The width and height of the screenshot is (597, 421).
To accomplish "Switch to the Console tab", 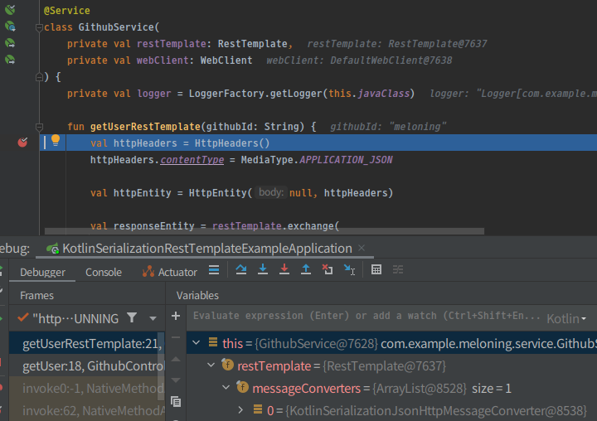I will pyautogui.click(x=104, y=272).
